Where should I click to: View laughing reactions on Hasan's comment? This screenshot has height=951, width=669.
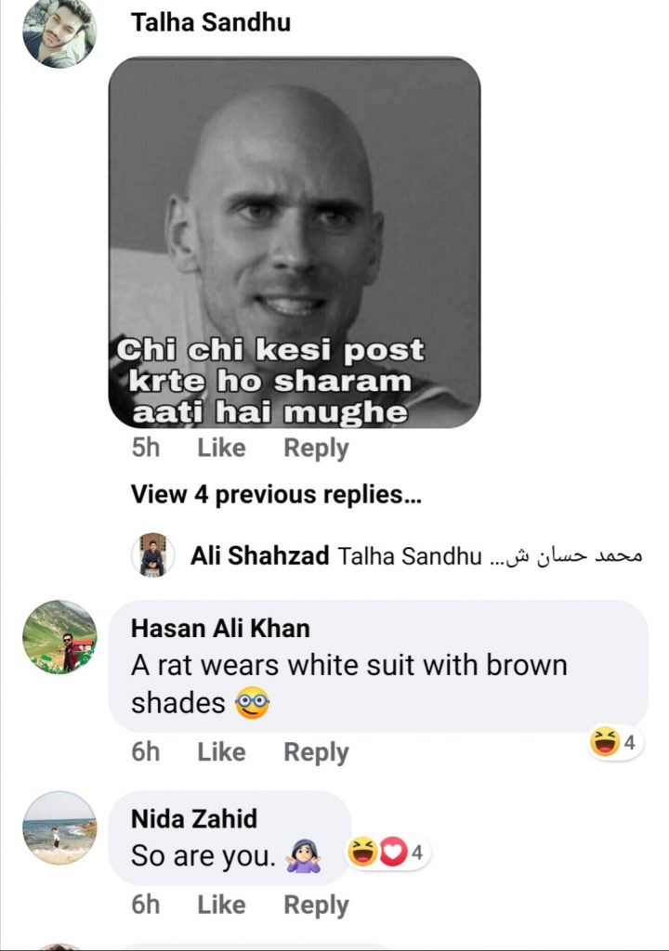point(616,742)
